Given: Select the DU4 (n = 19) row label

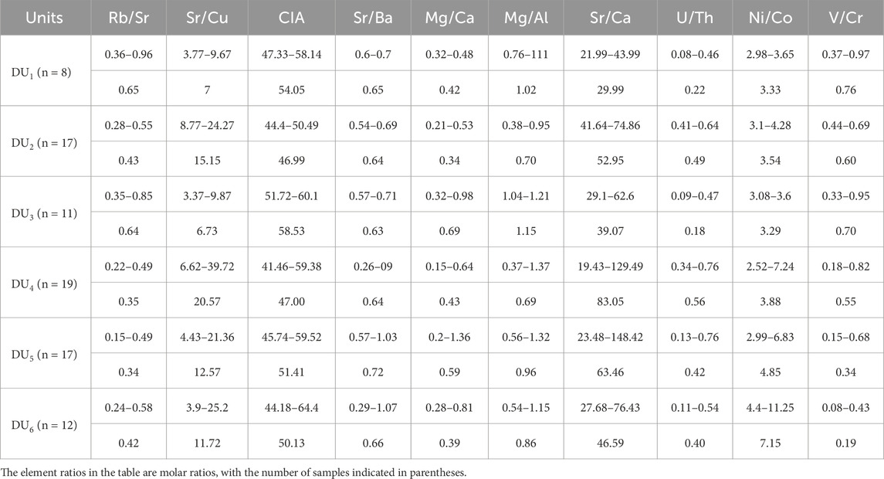Looking at the screenshot, I should pos(44,284).
